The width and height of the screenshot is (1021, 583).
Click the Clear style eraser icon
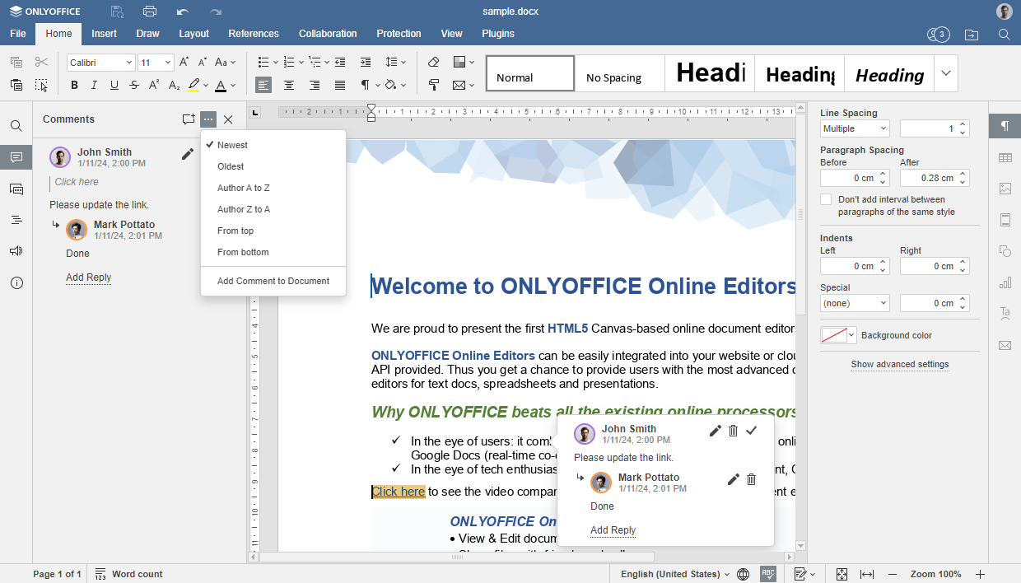point(434,63)
